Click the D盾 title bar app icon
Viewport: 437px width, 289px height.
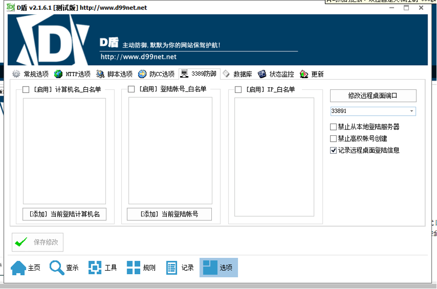(10, 7)
